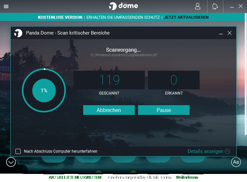Image resolution: width=247 pixels, height=182 pixels.
Task: Click the KOSTENLOSE VERSION banner text
Action: (x=60, y=17)
